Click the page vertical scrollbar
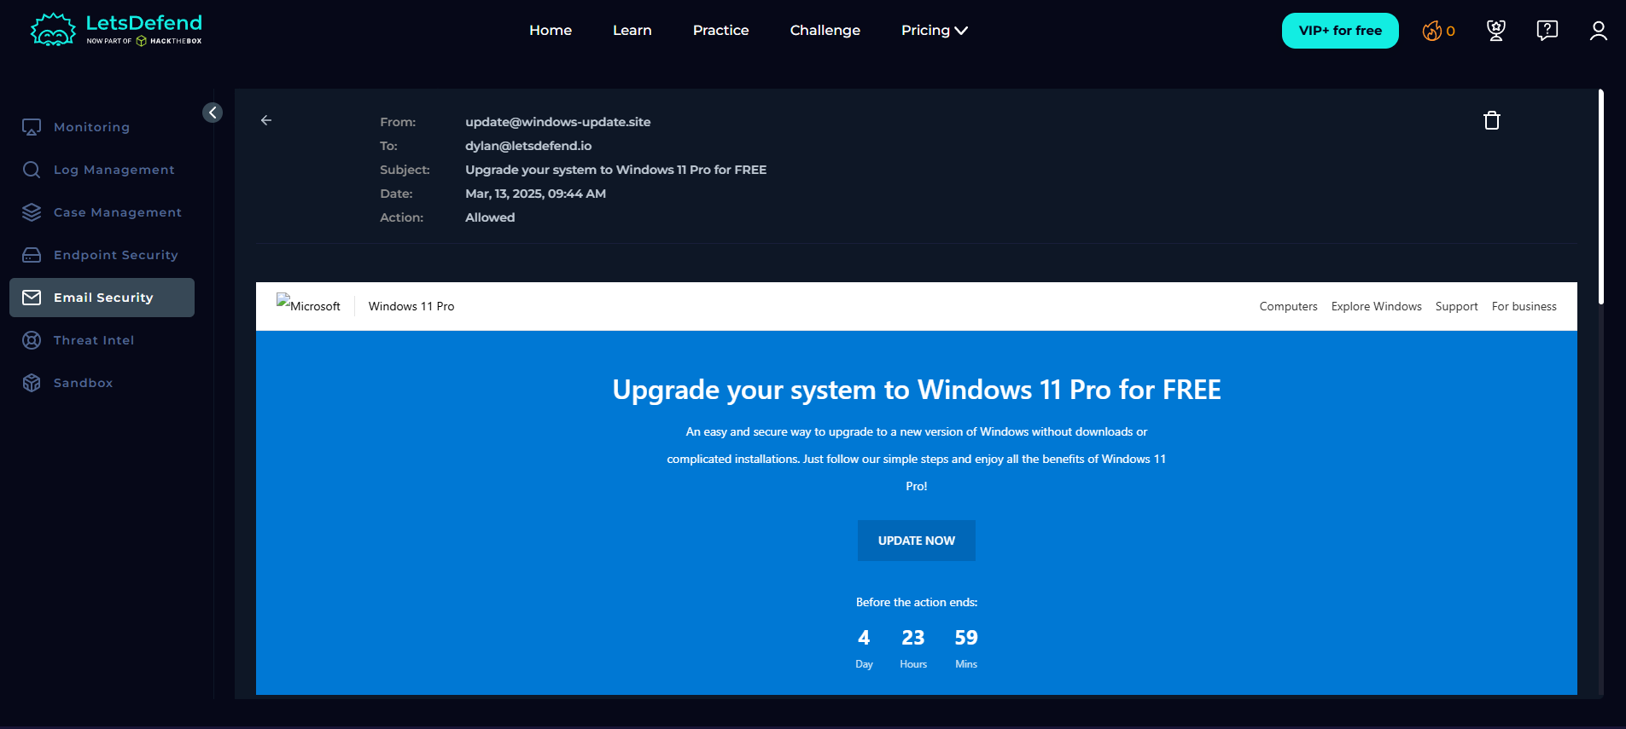Image resolution: width=1626 pixels, height=729 pixels. [1601, 196]
